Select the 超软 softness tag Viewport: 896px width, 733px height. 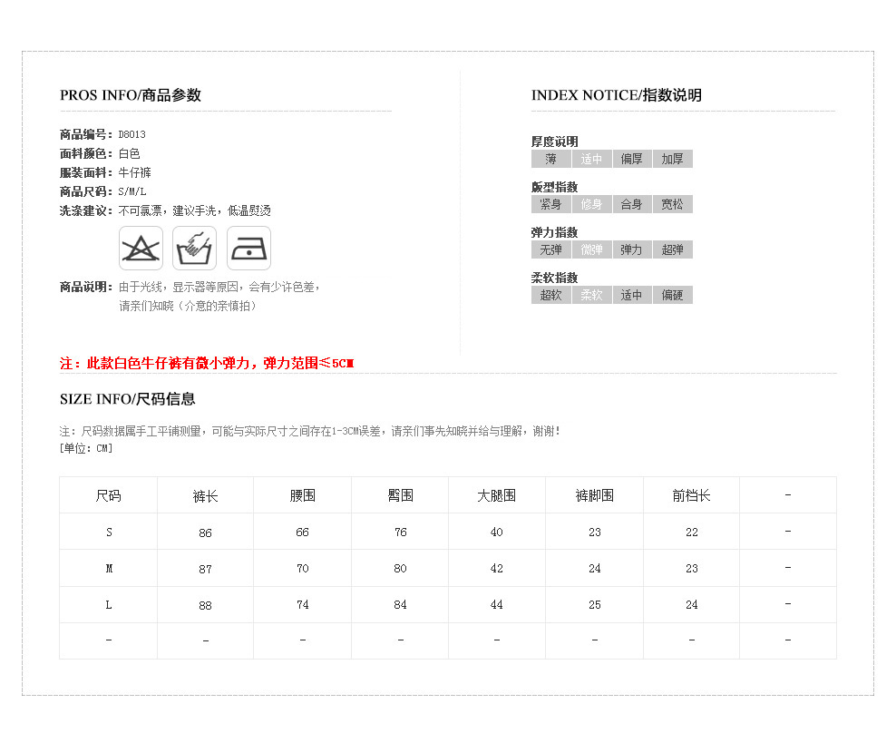click(x=550, y=295)
